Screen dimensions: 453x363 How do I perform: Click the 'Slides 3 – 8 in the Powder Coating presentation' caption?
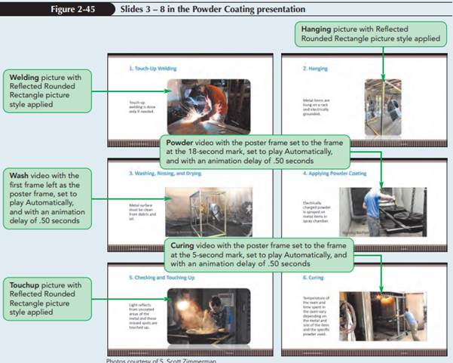click(x=213, y=9)
